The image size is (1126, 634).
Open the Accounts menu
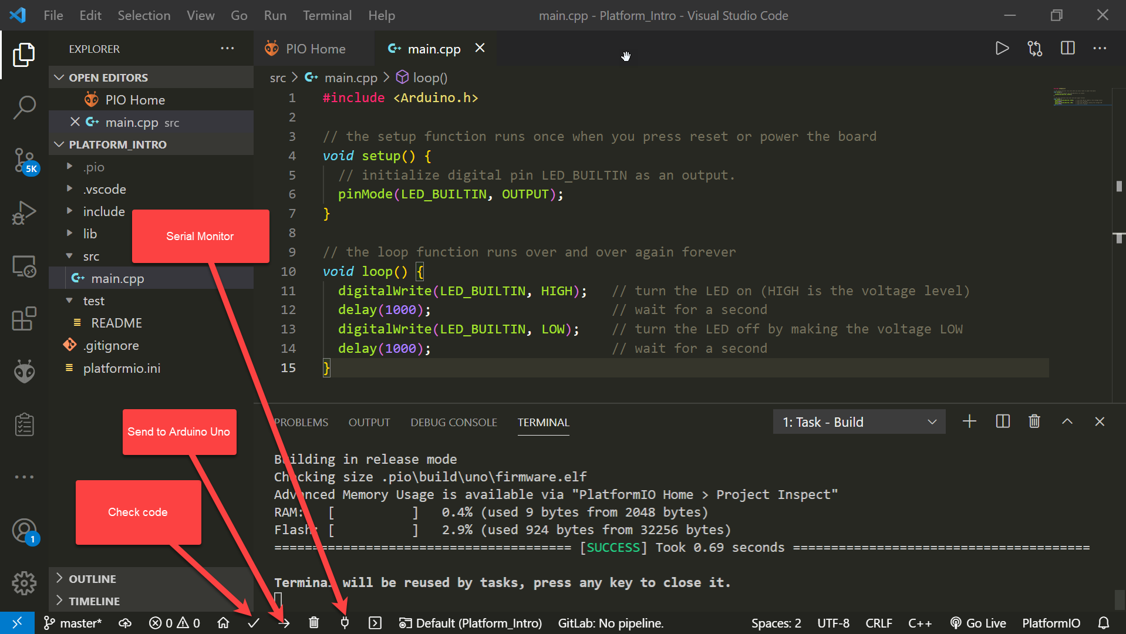[x=25, y=531]
